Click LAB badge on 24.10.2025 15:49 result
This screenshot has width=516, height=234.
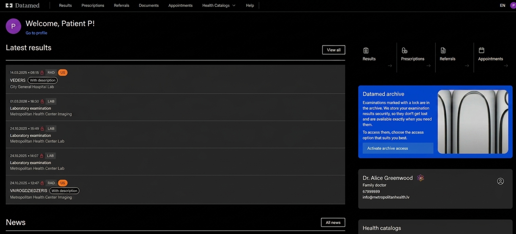coord(51,129)
